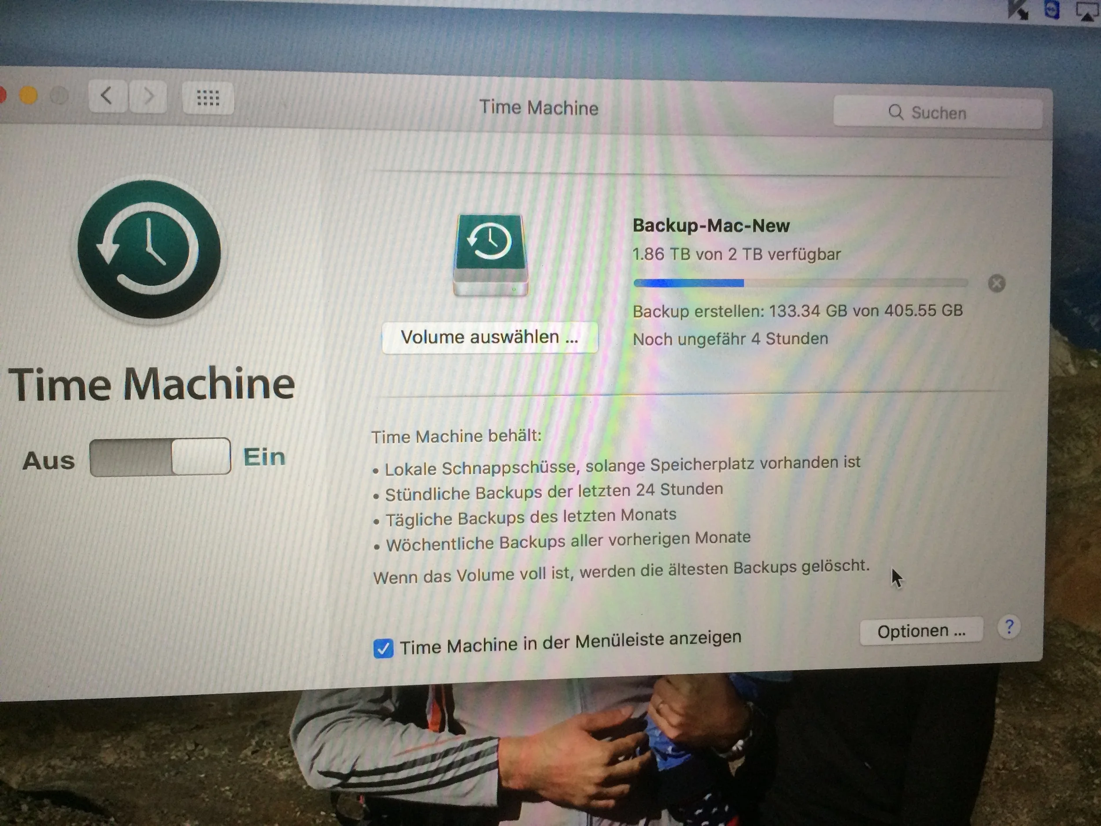Click the Noch ungefähr 4 Stunden text
The height and width of the screenshot is (826, 1101).
coord(730,339)
